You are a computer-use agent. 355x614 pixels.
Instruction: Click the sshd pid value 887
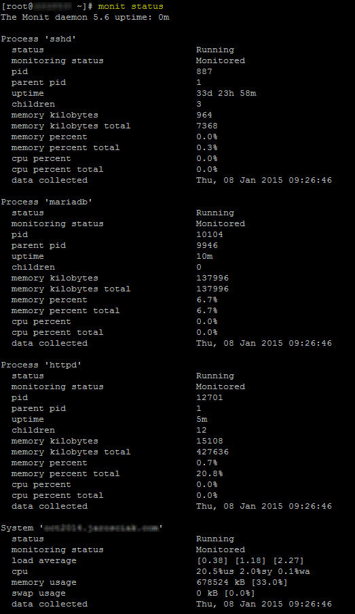coord(204,71)
